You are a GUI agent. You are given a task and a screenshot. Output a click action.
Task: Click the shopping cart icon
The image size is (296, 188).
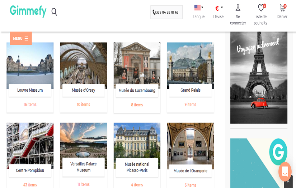282,8
